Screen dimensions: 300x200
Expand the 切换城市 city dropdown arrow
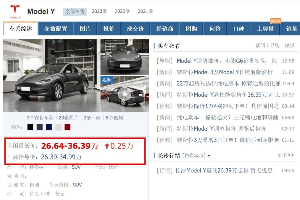click(x=209, y=156)
